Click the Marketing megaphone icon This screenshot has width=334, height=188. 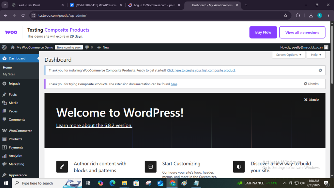[4, 164]
